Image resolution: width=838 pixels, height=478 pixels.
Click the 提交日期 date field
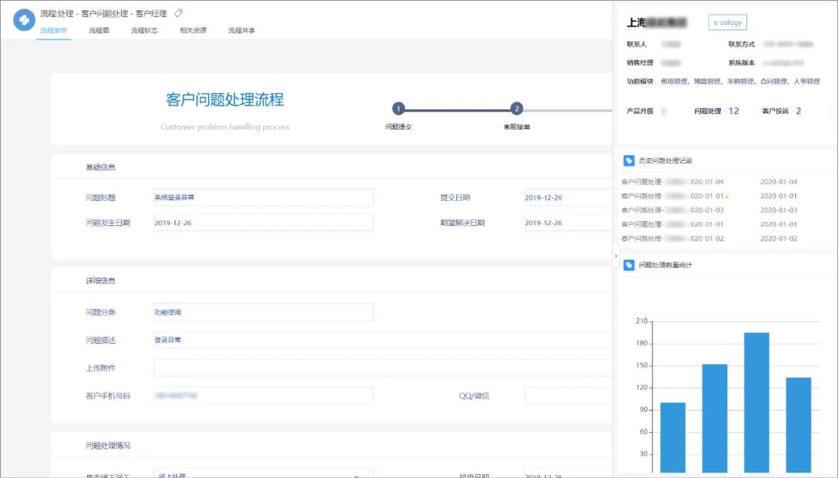[568, 197]
